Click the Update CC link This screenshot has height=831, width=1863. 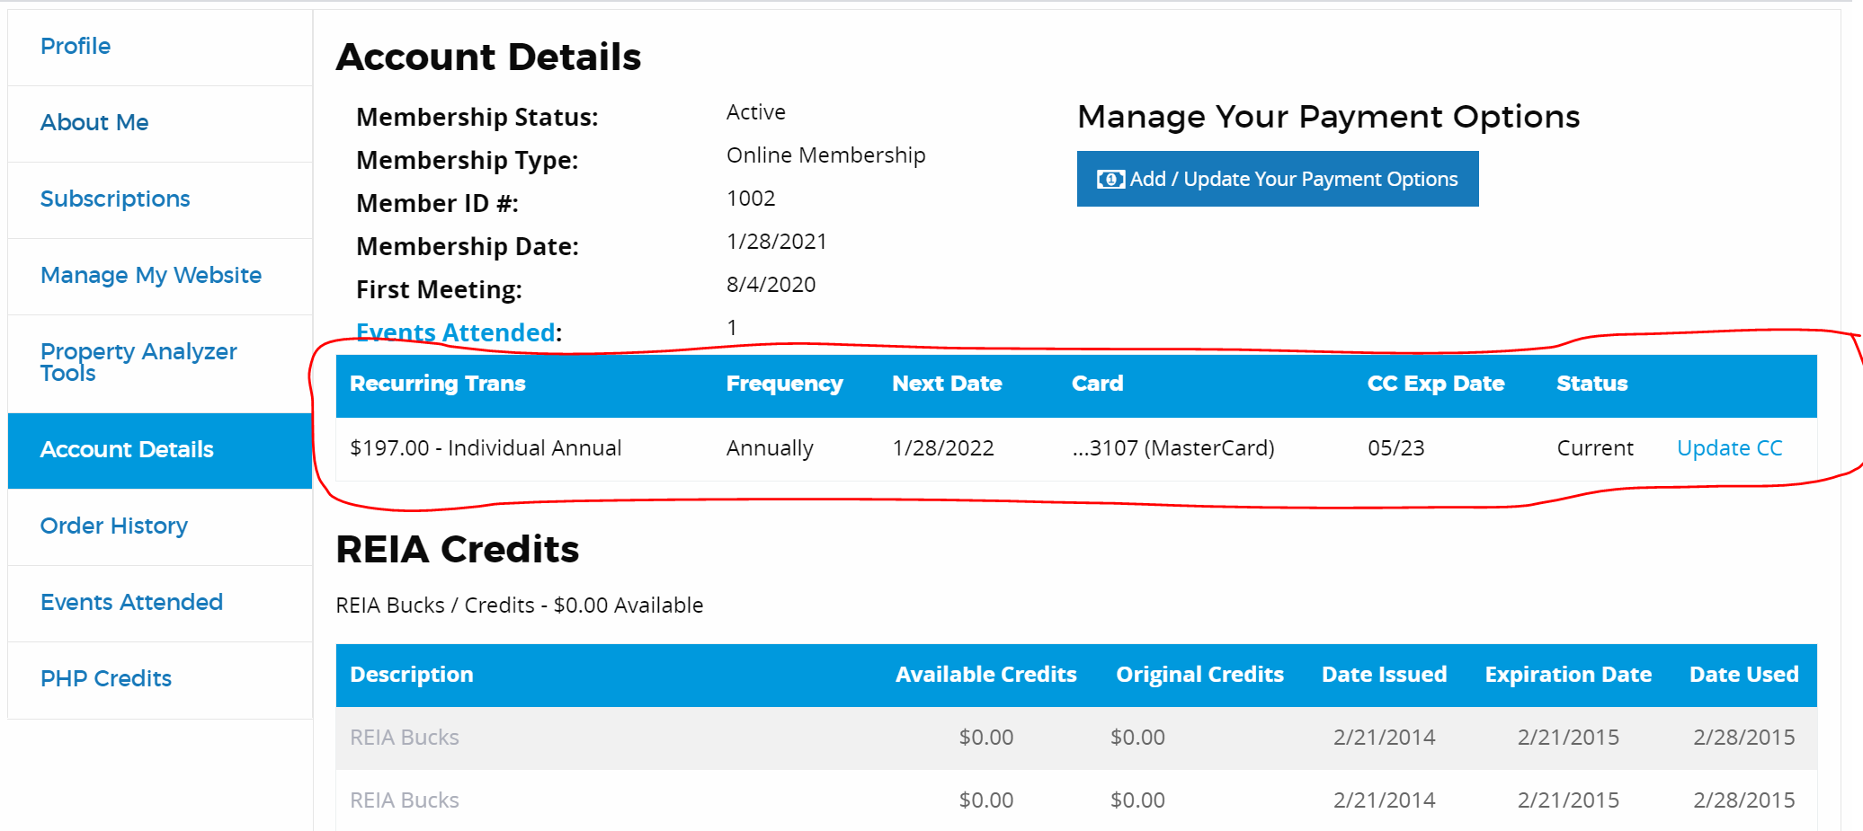(x=1729, y=448)
